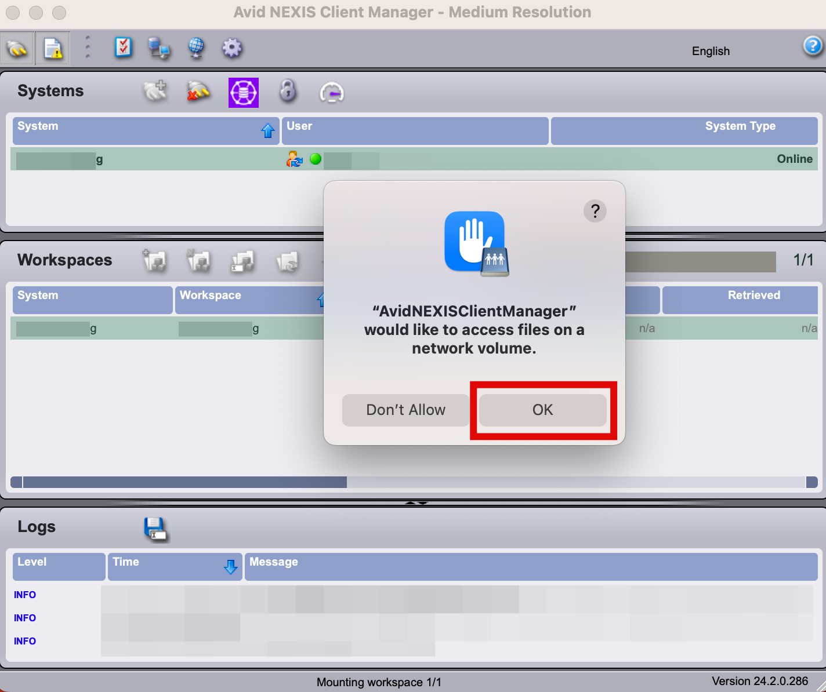This screenshot has width=826, height=692.
Task: Open the bandwidth gauge icon
Action: (x=332, y=92)
